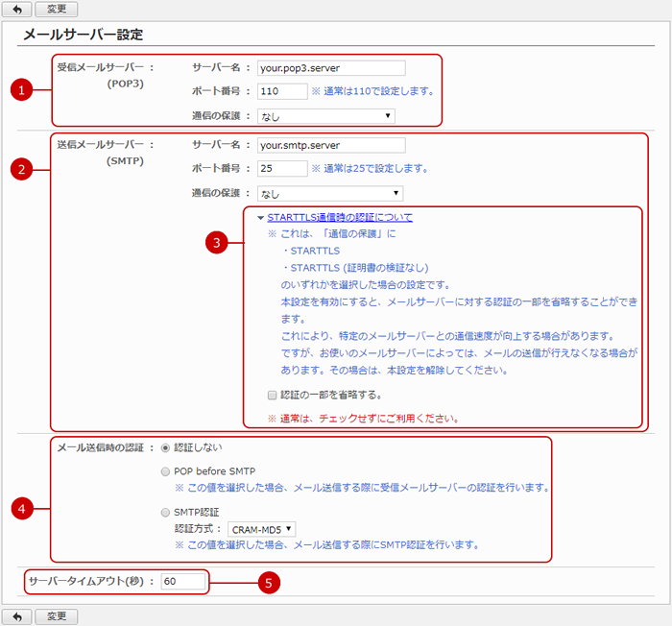Enable the 認証の一部を省略する checkbox
Screen dimensions: 672x626
click(x=273, y=395)
